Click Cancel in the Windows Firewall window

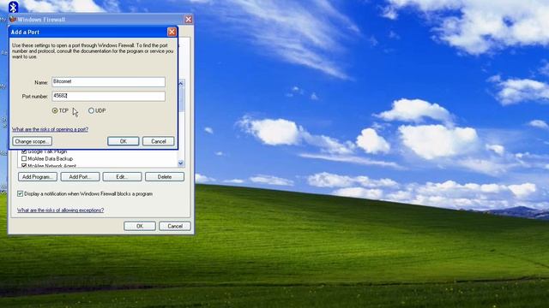coord(175,226)
